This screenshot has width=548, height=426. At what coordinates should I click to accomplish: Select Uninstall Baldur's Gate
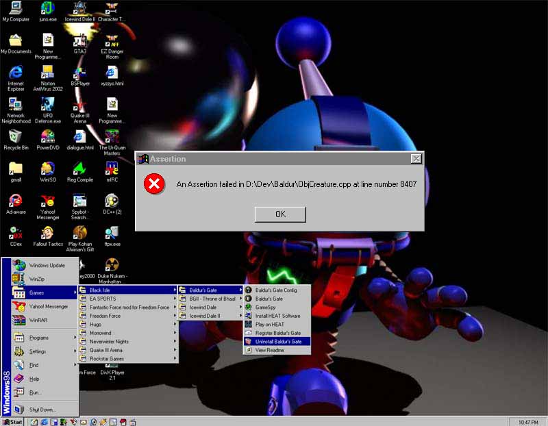pyautogui.click(x=277, y=342)
